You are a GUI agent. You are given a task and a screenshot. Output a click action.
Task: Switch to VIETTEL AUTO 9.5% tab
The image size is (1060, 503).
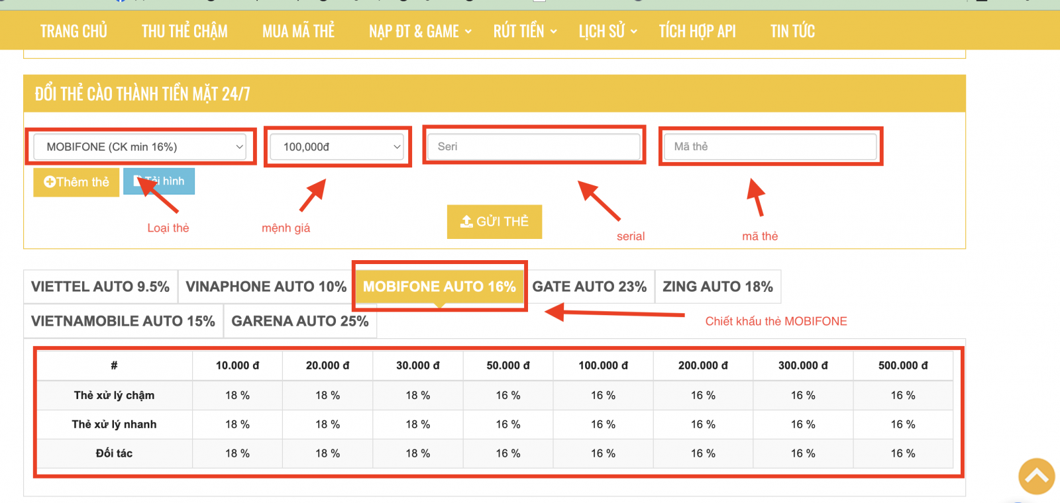(x=100, y=287)
